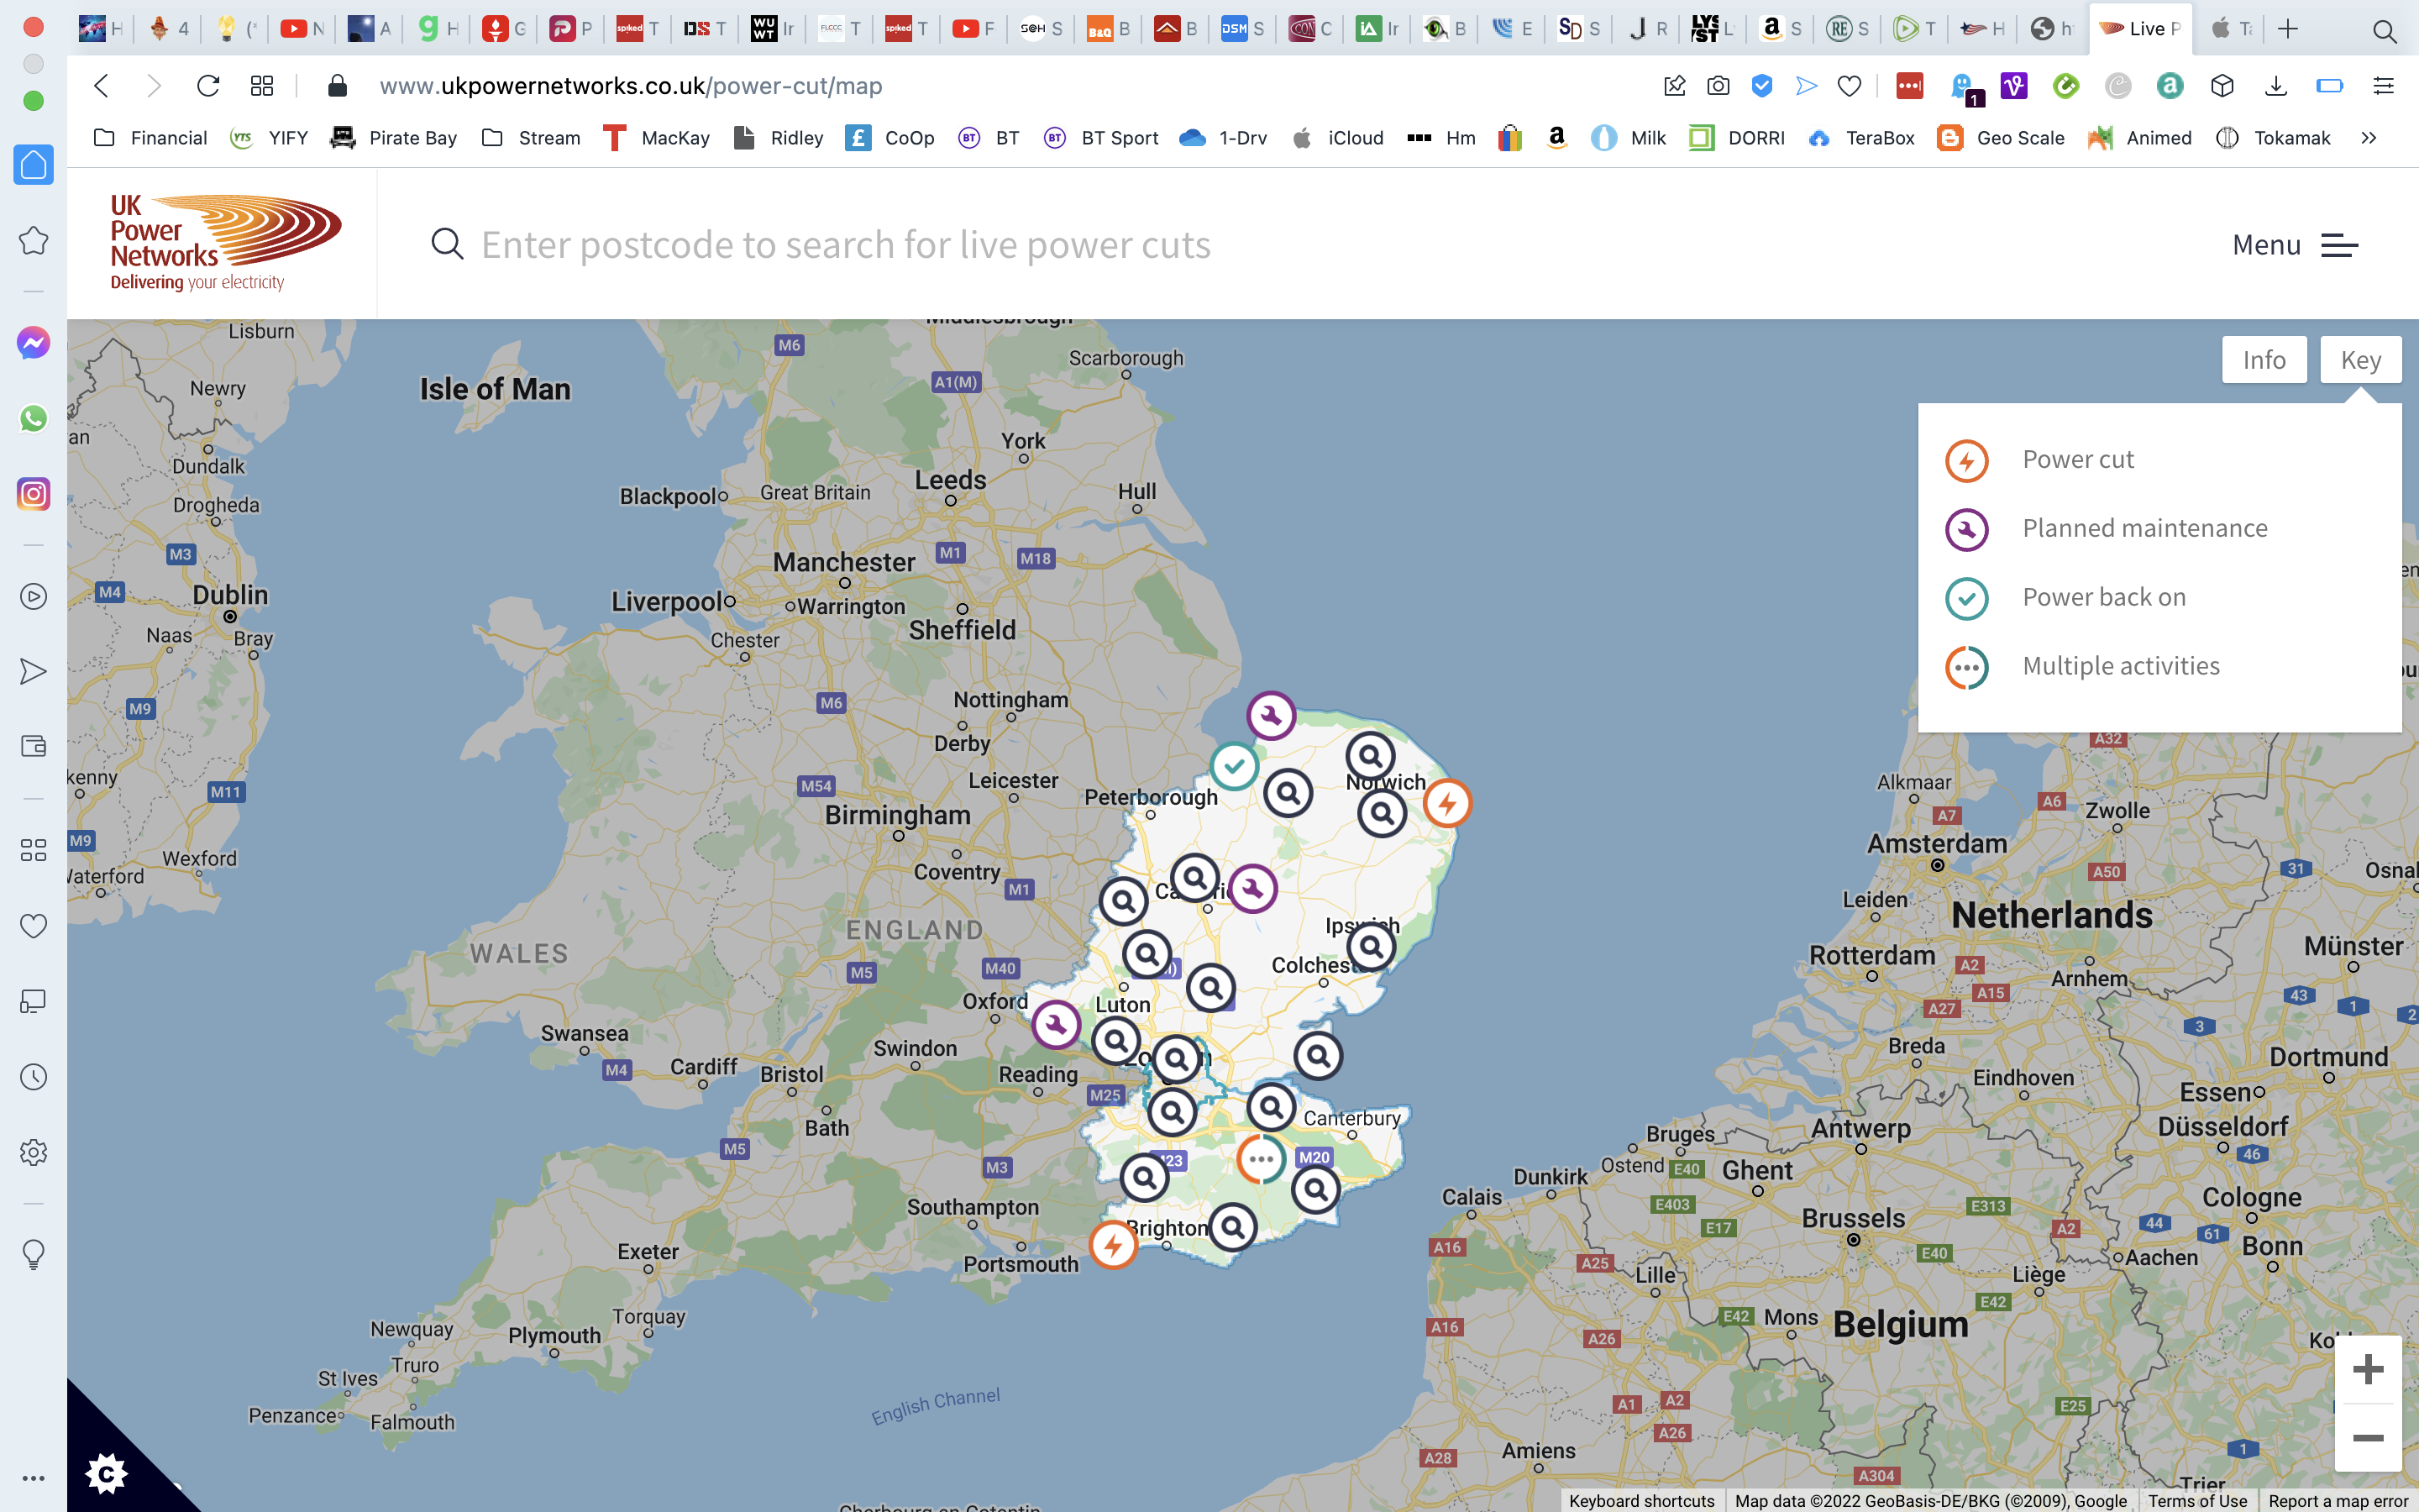The width and height of the screenshot is (2419, 1512).
Task: Reload the current page
Action: (x=208, y=86)
